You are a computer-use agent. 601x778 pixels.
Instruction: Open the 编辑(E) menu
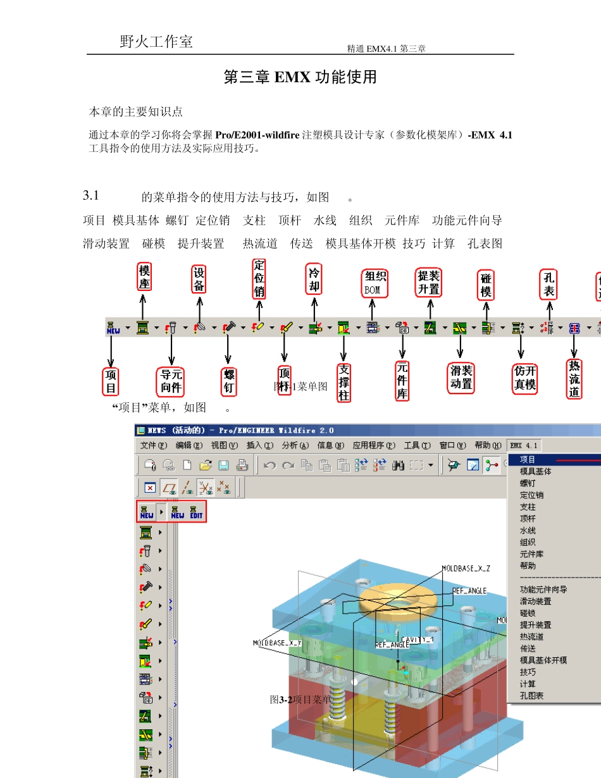click(x=190, y=445)
